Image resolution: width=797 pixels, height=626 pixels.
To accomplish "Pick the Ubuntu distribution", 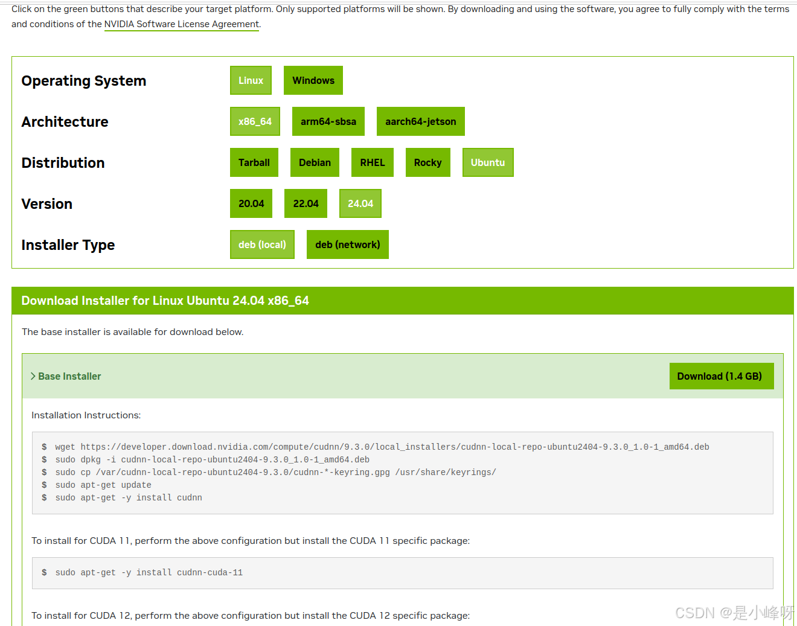I will point(488,162).
